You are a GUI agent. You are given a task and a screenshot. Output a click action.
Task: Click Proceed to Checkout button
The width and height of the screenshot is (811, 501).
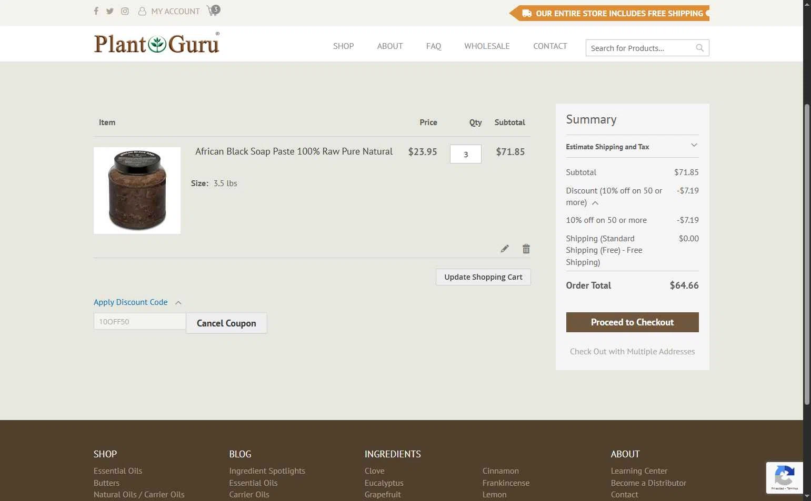(x=632, y=322)
